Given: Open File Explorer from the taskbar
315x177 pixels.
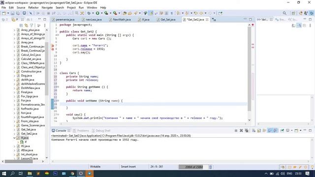Looking at the screenshot, I should 30,174.
